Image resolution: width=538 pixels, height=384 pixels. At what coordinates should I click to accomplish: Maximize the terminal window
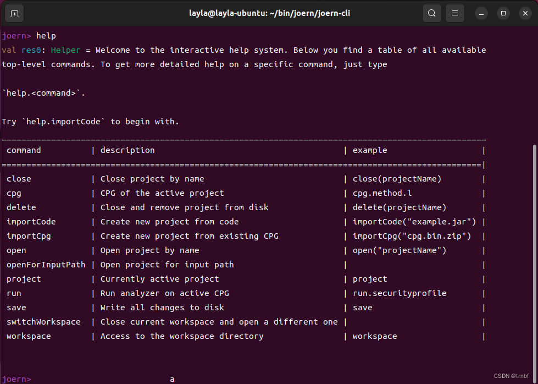pos(503,13)
